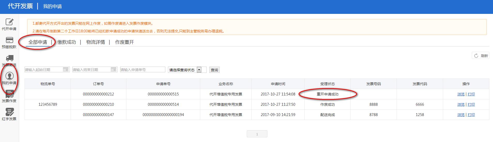493x142 pixels.
Task: Click order number 000000000000147
Action: [98, 115]
